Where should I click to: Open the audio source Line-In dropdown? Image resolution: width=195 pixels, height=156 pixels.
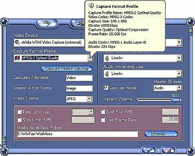point(179,58)
